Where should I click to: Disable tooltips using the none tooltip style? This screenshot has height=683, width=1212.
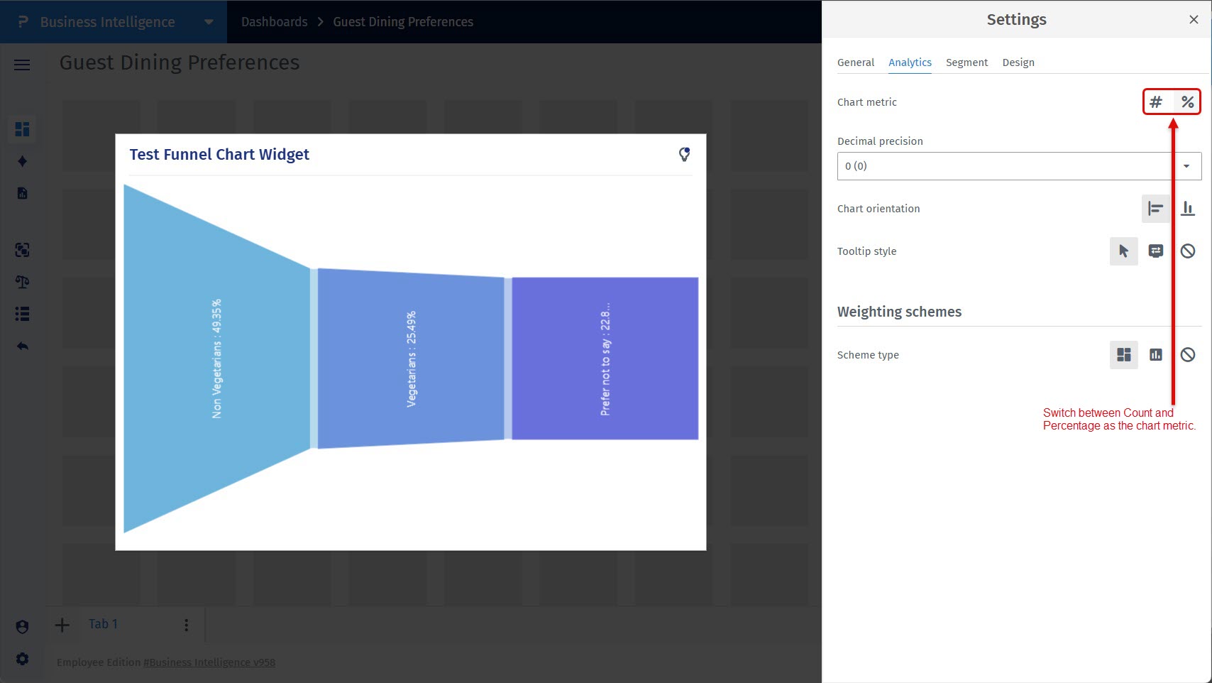coord(1187,251)
